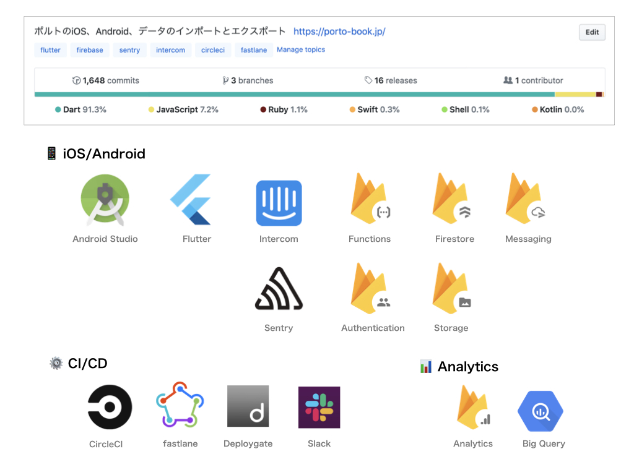Viewport: 634px width, 475px height.
Task: Open the Big Query hexagon icon
Action: (540, 411)
